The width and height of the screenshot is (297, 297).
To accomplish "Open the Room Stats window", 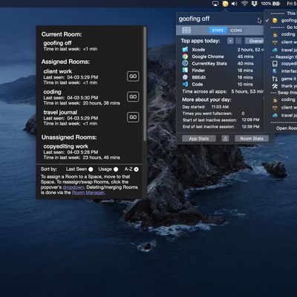I will coord(252,139).
